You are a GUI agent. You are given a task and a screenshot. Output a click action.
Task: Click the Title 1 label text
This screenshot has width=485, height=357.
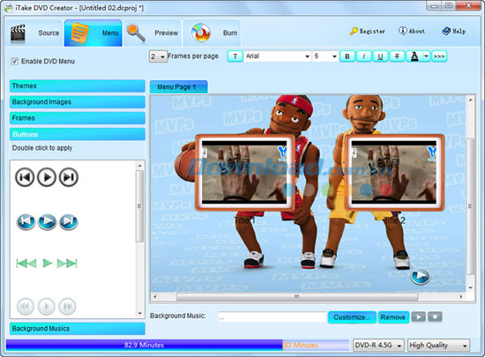(x=244, y=220)
